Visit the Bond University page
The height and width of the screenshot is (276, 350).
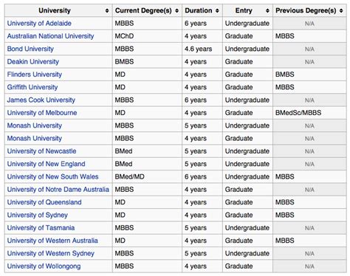click(x=30, y=49)
